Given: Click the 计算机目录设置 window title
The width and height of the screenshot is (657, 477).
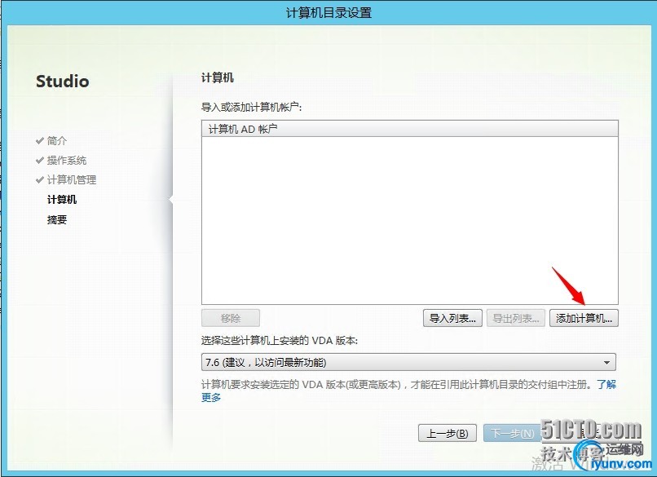Looking at the screenshot, I should coord(329,12).
